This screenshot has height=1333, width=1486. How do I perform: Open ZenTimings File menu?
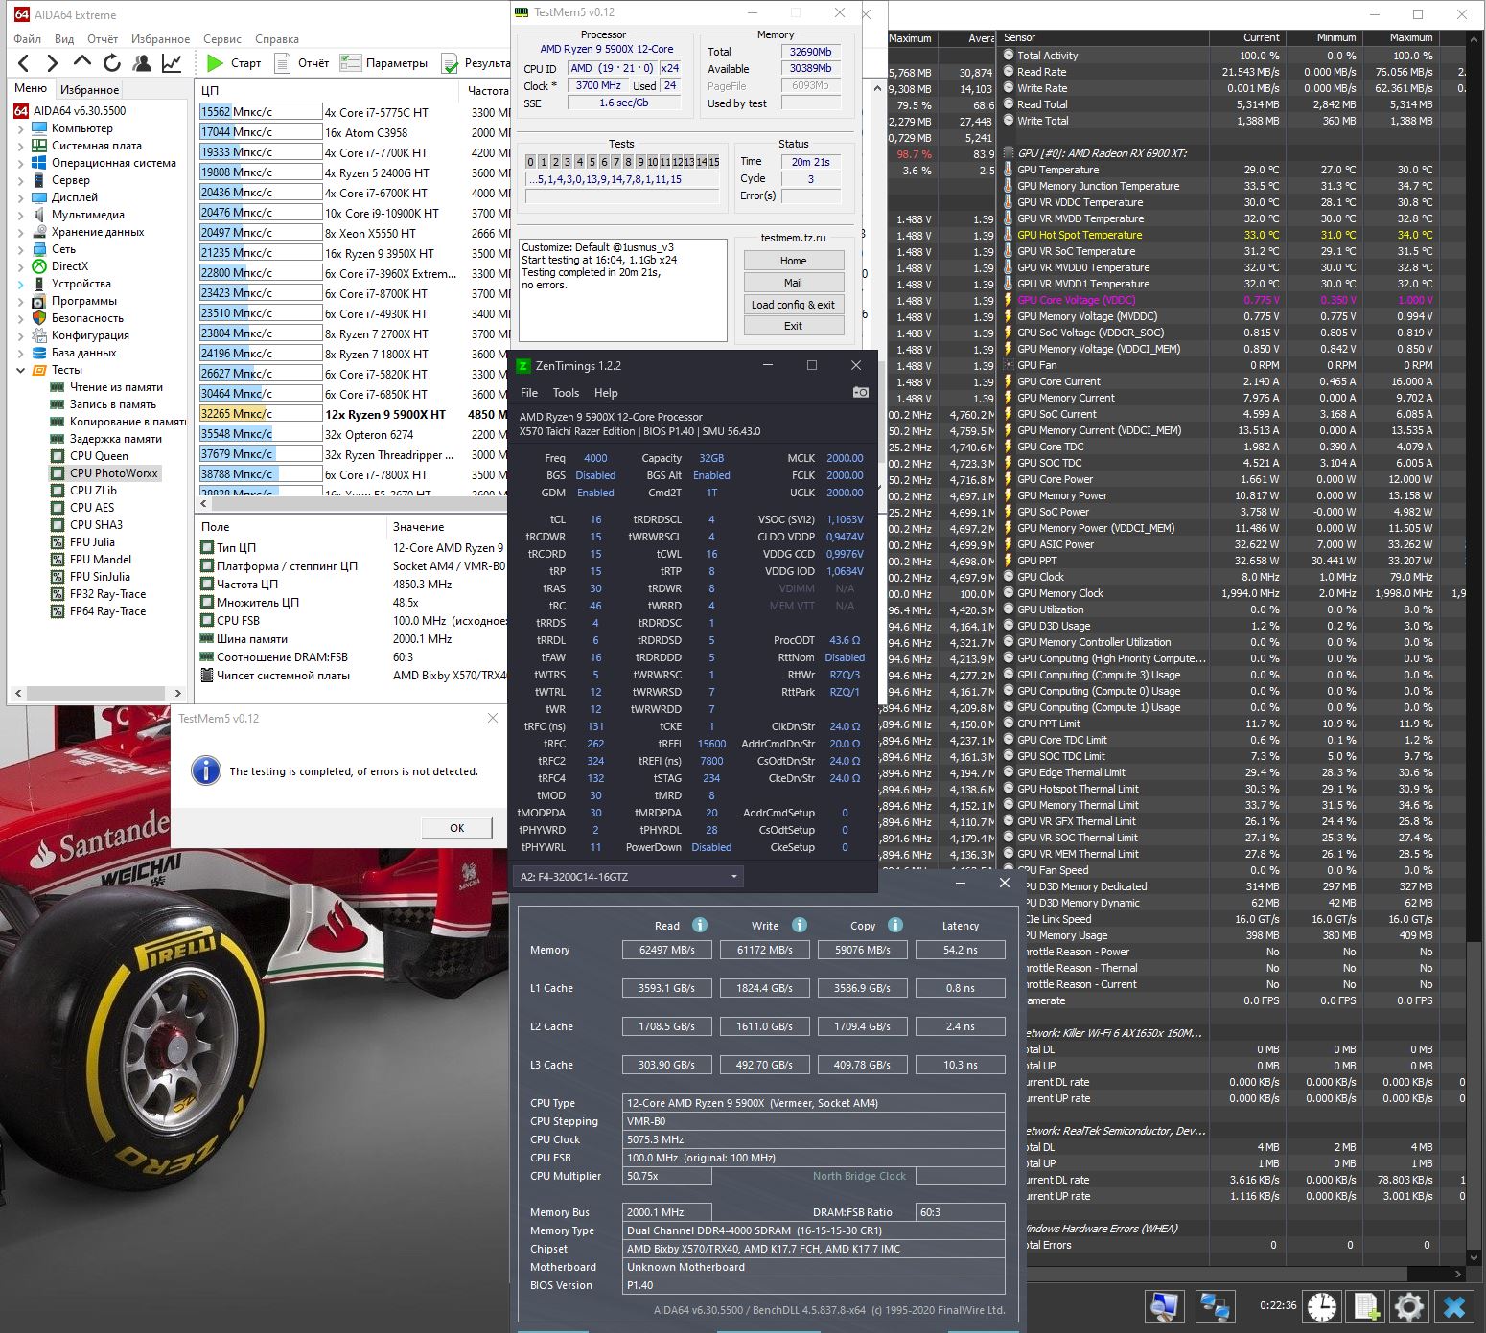529,393
